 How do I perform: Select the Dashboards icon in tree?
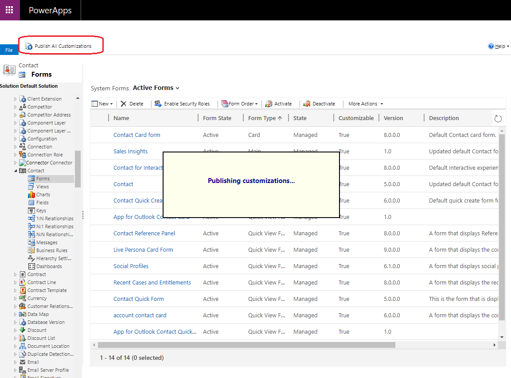pyautogui.click(x=31, y=266)
